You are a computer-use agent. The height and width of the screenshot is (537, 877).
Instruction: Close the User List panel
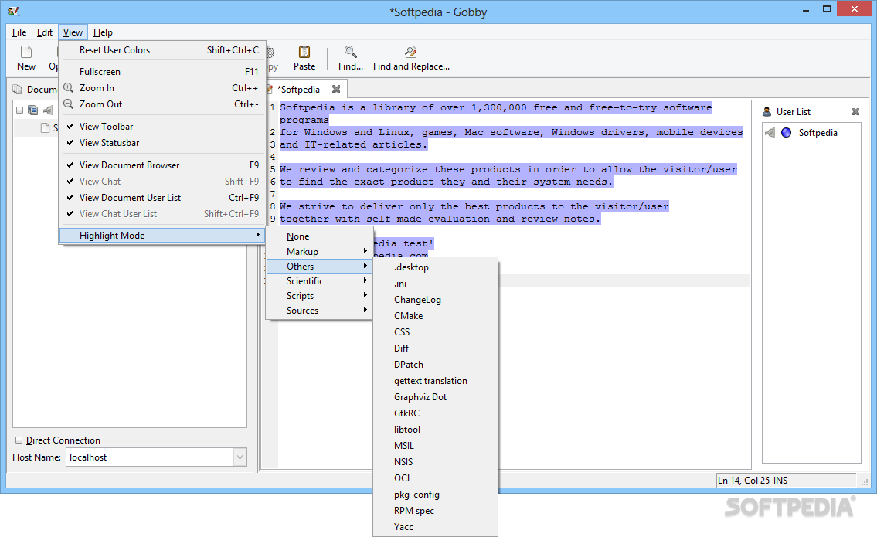click(855, 112)
